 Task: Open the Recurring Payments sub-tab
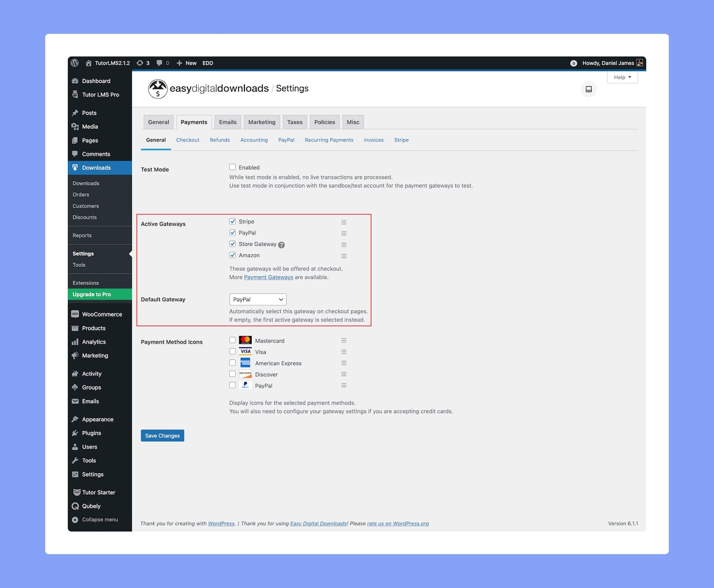tap(329, 140)
